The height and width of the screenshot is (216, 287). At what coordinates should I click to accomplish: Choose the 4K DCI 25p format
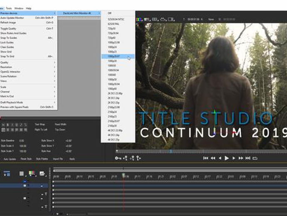pos(118,140)
